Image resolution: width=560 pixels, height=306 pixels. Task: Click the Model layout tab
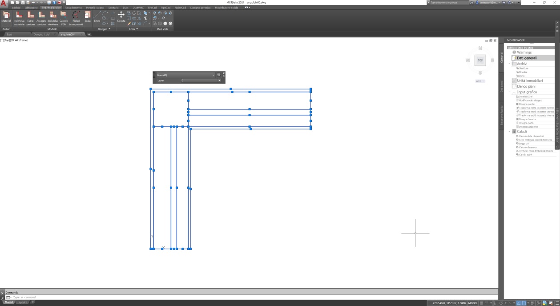(9, 302)
